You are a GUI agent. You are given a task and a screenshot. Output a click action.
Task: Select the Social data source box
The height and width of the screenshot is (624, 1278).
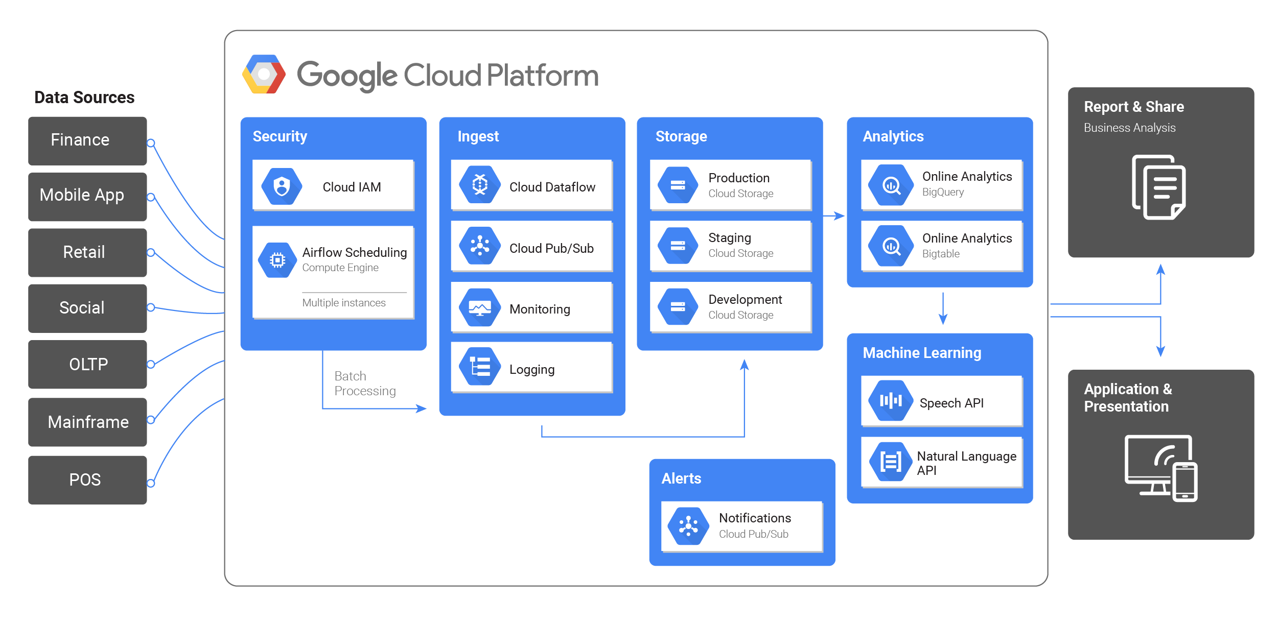coord(87,308)
